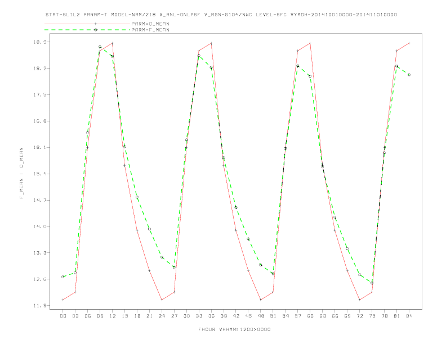446x344 pixels.
Task: Click x-axis forecast hour label 42
Action: click(x=236, y=316)
